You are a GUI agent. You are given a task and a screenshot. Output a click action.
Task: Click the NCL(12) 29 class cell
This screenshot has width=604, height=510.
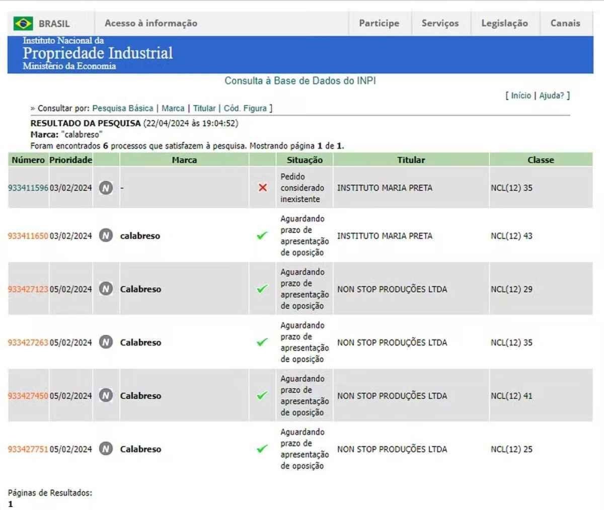[511, 289]
